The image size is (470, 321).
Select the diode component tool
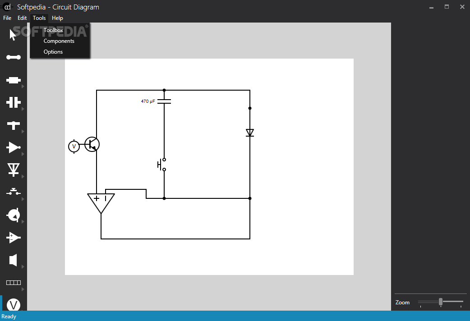(x=14, y=170)
